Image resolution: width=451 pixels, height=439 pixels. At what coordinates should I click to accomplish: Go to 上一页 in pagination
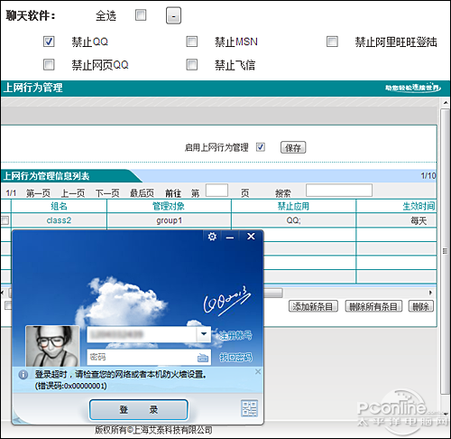(73, 193)
